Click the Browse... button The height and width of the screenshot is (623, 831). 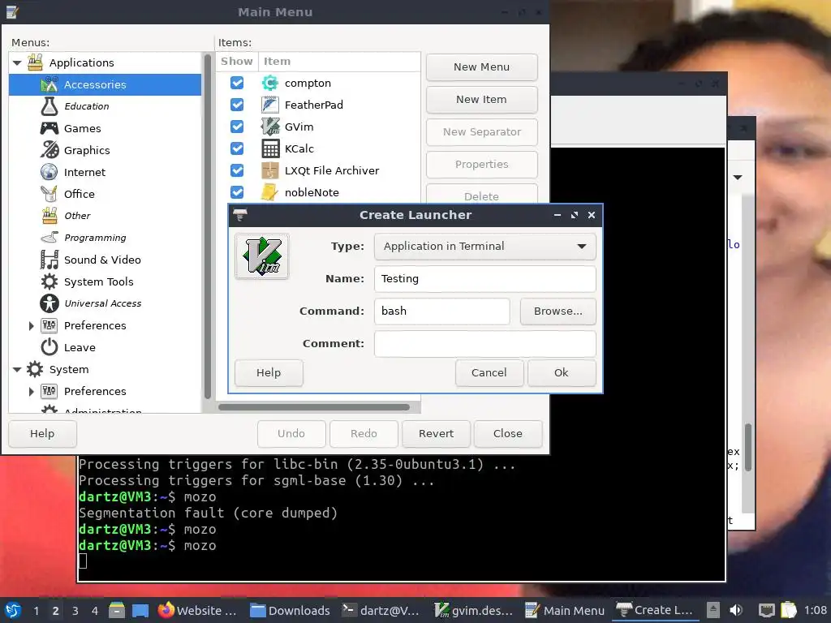coord(558,311)
